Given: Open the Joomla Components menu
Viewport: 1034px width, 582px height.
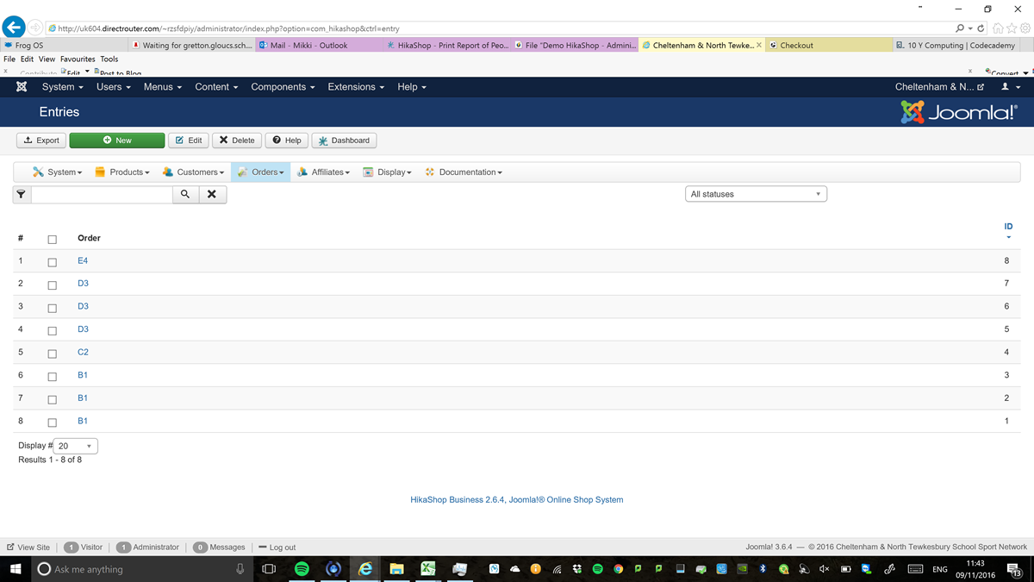Looking at the screenshot, I should pos(283,87).
